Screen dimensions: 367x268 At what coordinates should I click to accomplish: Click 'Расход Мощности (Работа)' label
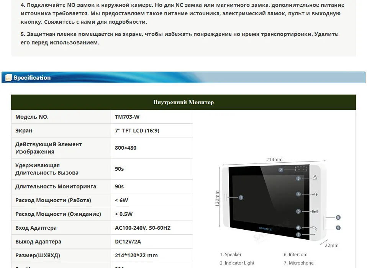(53, 200)
